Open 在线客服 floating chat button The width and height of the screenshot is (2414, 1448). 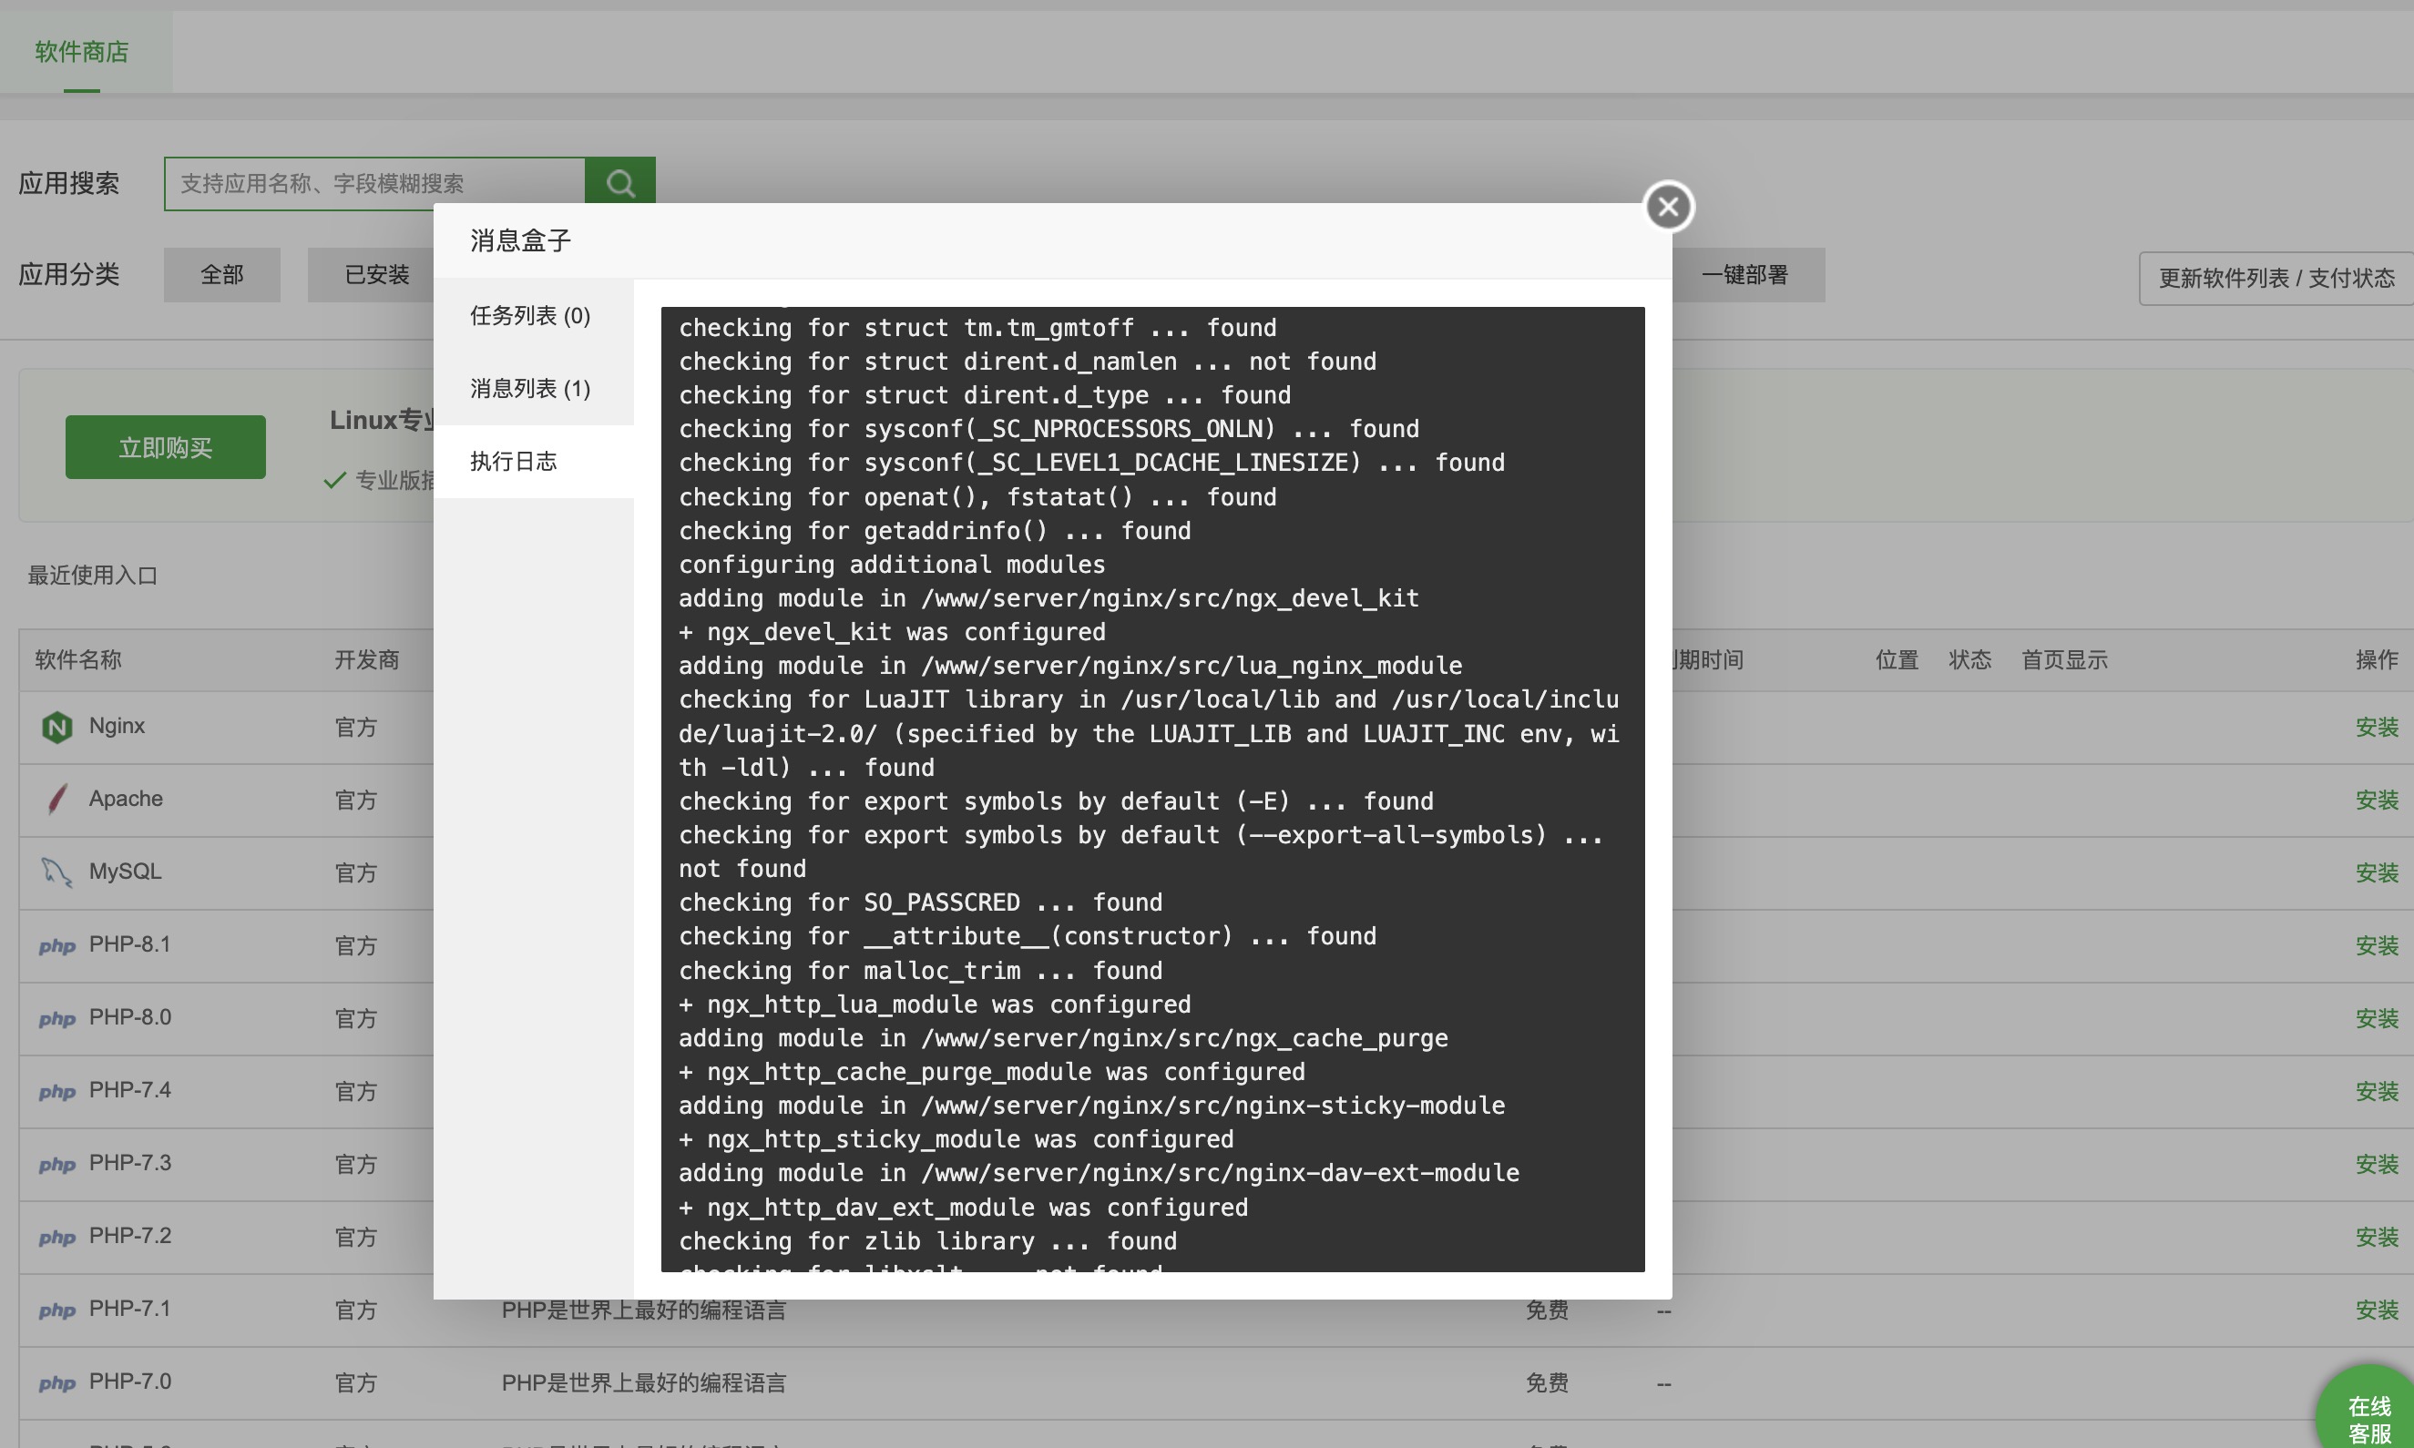pyautogui.click(x=2368, y=1418)
